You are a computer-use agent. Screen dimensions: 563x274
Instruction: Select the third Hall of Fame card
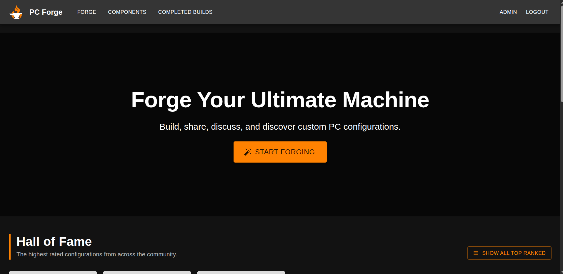241,273
